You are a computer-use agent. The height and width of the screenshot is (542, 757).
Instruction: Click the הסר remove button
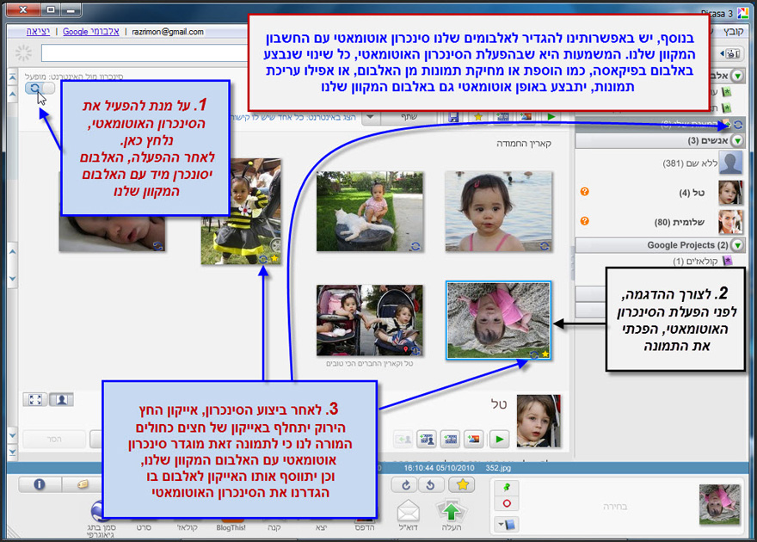54,440
